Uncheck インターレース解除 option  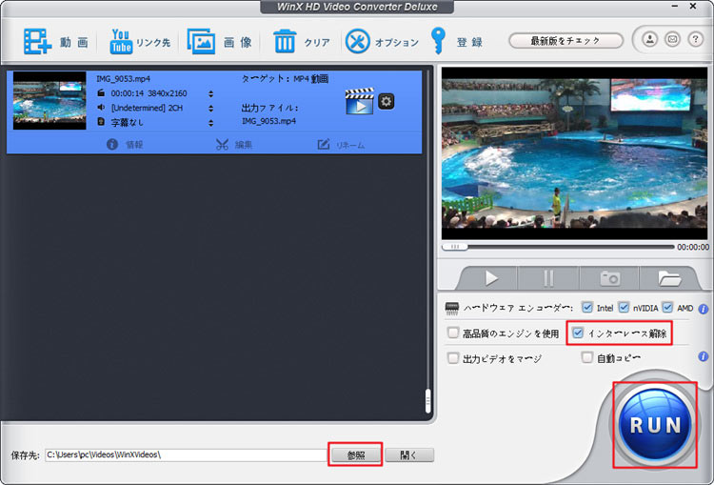pyautogui.click(x=578, y=333)
